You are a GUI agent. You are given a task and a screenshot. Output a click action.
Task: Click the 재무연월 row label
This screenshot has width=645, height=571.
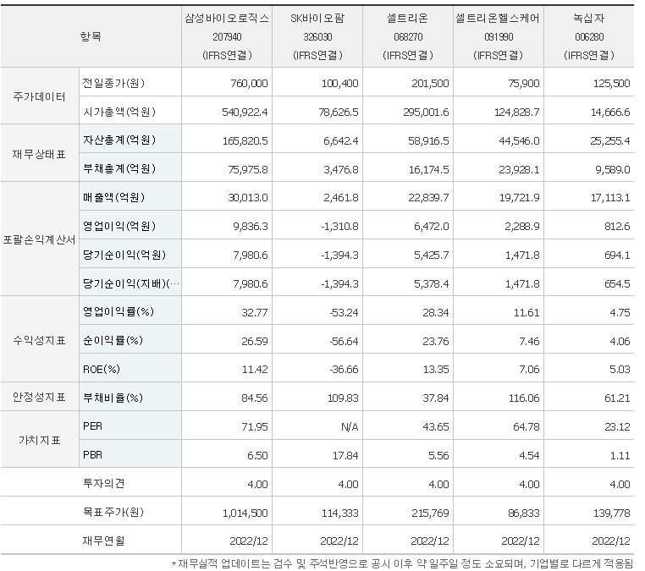(103, 541)
